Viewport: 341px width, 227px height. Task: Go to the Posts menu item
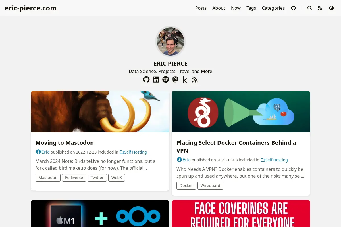pos(201,8)
